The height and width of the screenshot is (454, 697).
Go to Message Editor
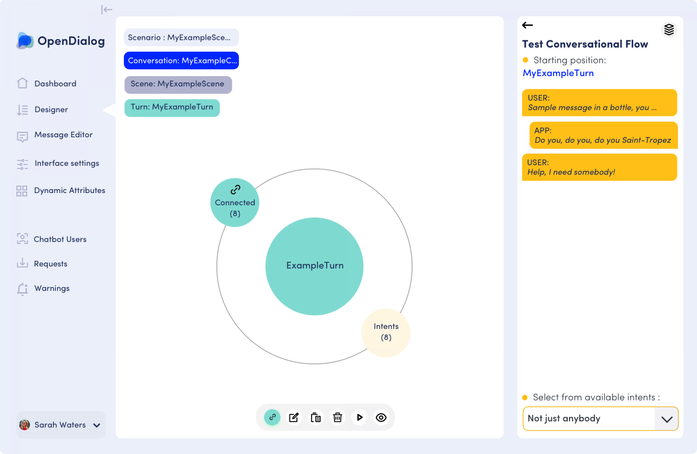63,135
